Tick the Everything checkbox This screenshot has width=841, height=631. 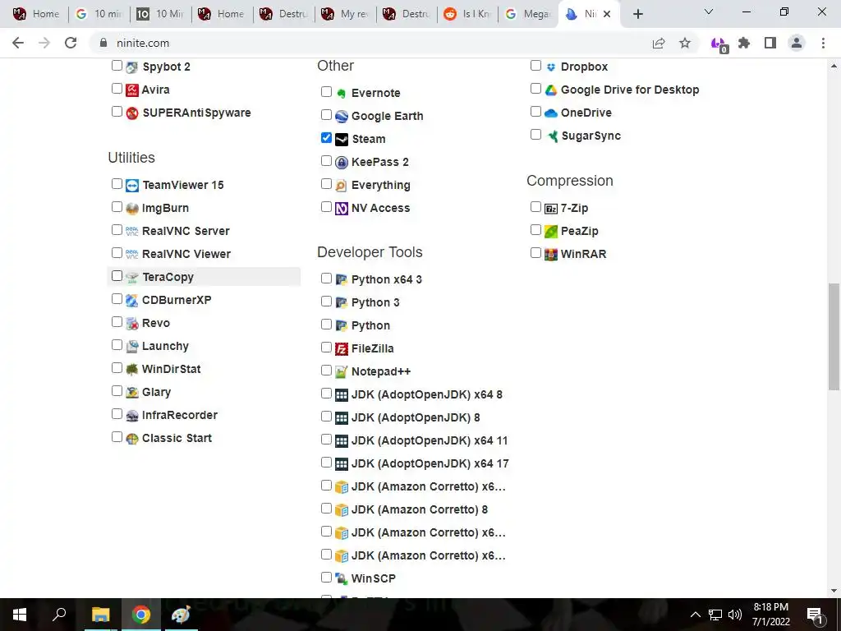(326, 184)
